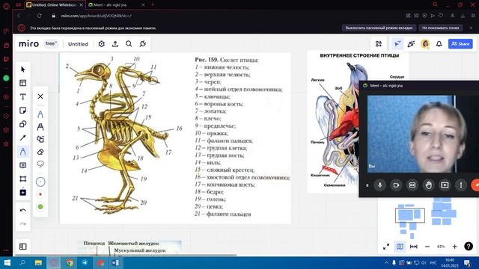Undo the last action
This screenshot has width=479, height=269.
tap(23, 210)
